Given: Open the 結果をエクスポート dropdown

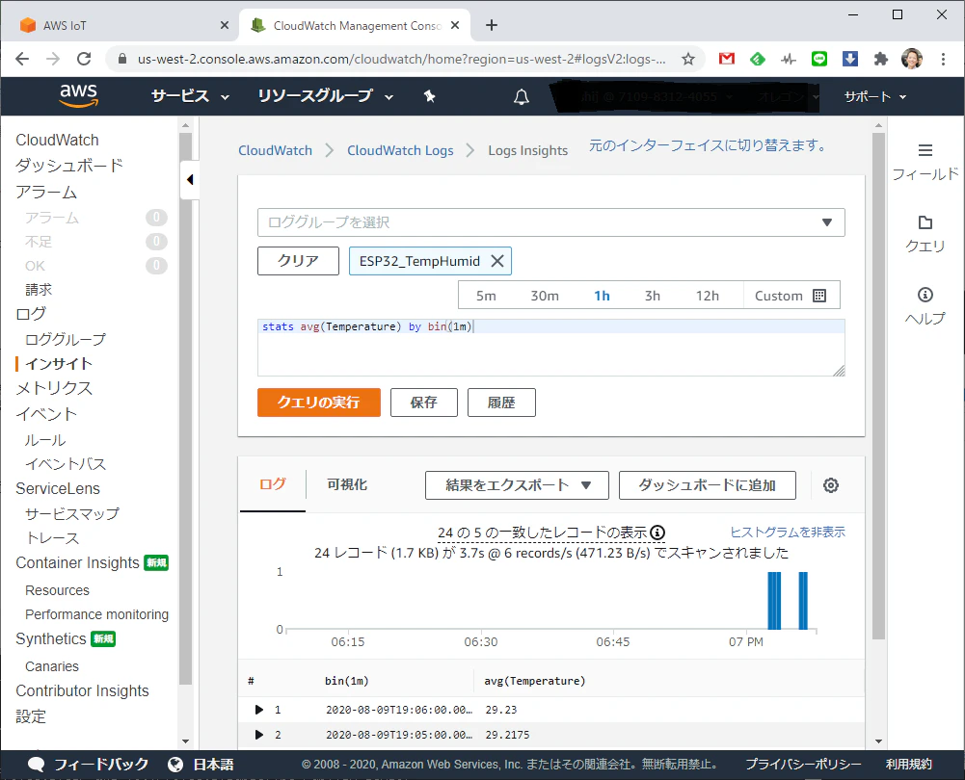Looking at the screenshot, I should (x=517, y=485).
